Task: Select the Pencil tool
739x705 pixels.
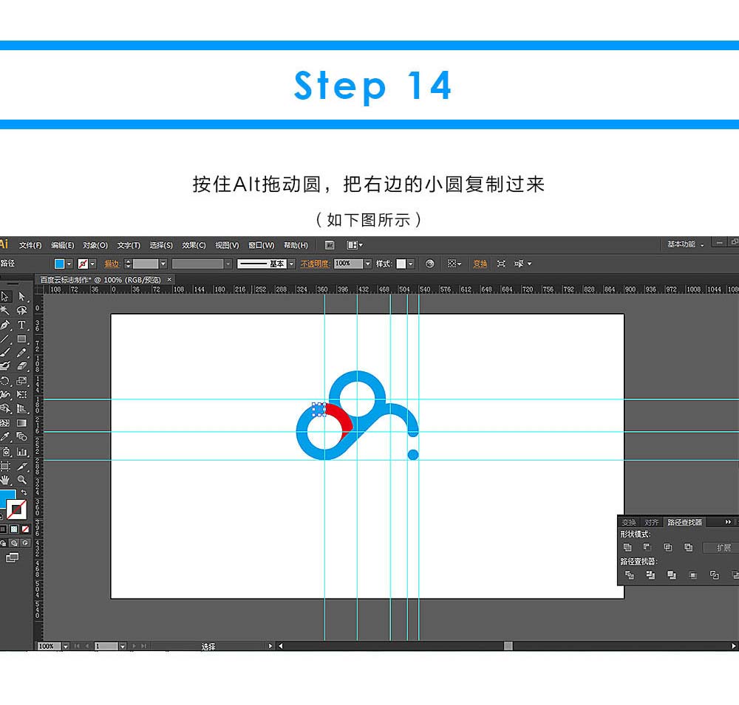Action: [21, 352]
